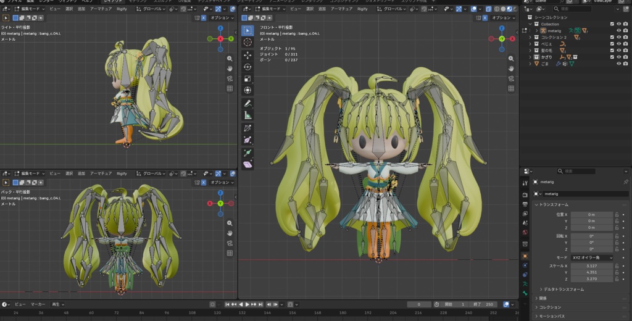Open the ビュー menu in back-view viewport
Screen dimensions: 632x321
pyautogui.click(x=54, y=173)
